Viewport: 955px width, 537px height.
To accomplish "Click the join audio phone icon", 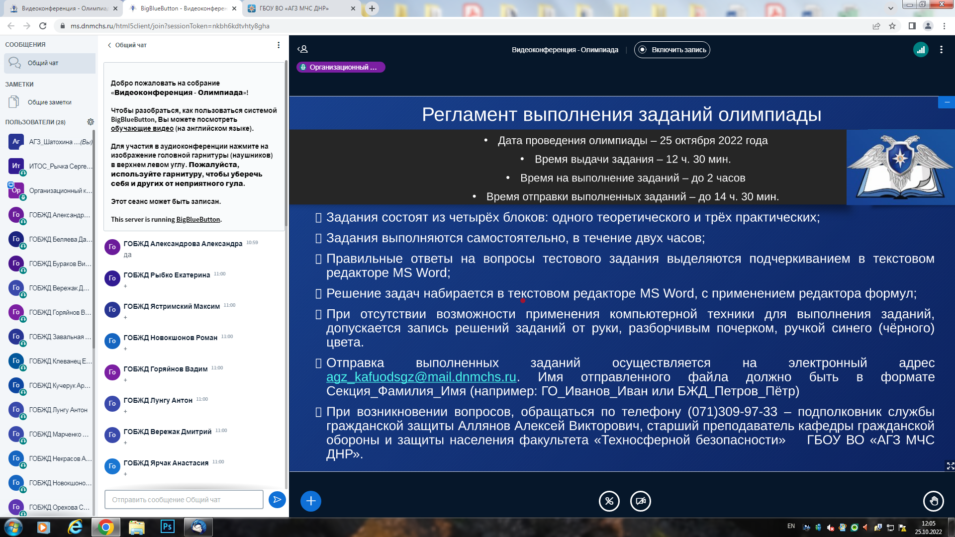I will [x=609, y=501].
